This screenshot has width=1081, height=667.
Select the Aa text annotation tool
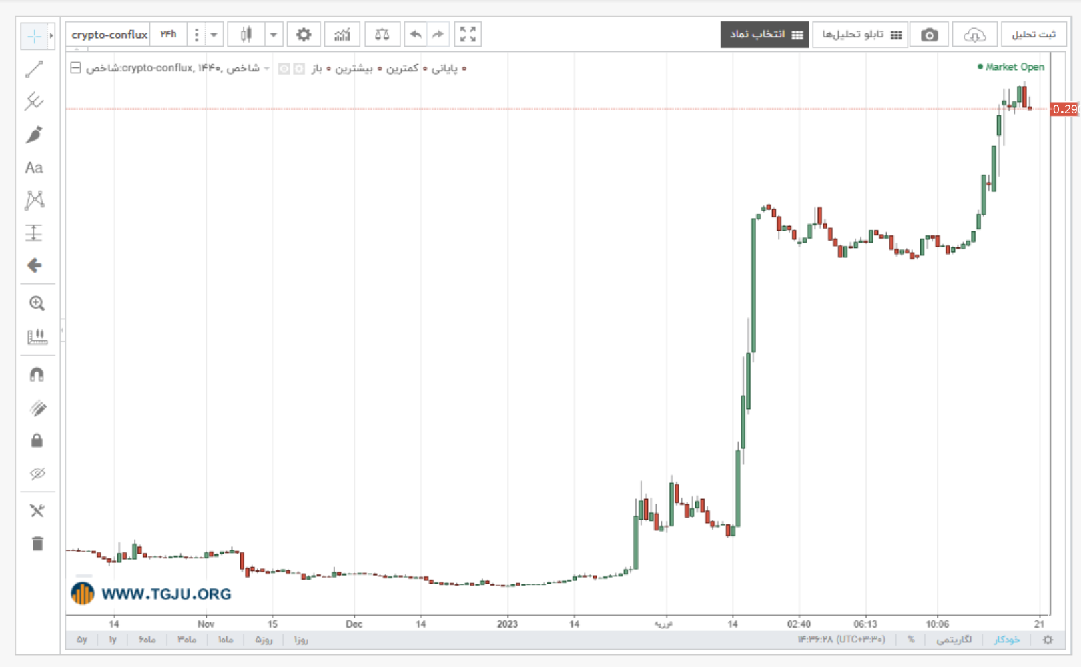tap(34, 167)
